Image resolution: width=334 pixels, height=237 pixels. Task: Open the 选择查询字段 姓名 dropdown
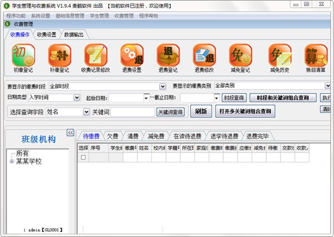[x=86, y=112]
